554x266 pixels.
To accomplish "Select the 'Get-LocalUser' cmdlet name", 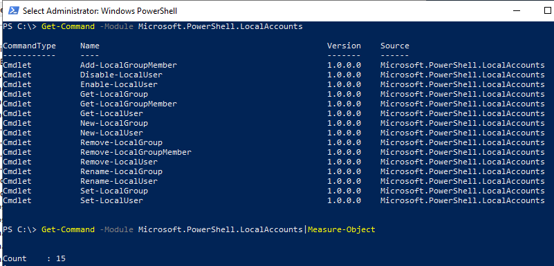I will (x=111, y=113).
